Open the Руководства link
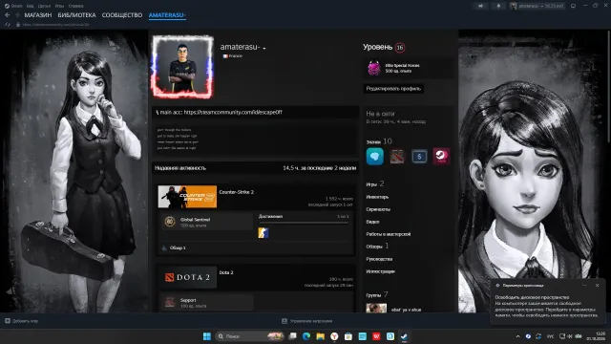This screenshot has width=611, height=344. point(379,259)
